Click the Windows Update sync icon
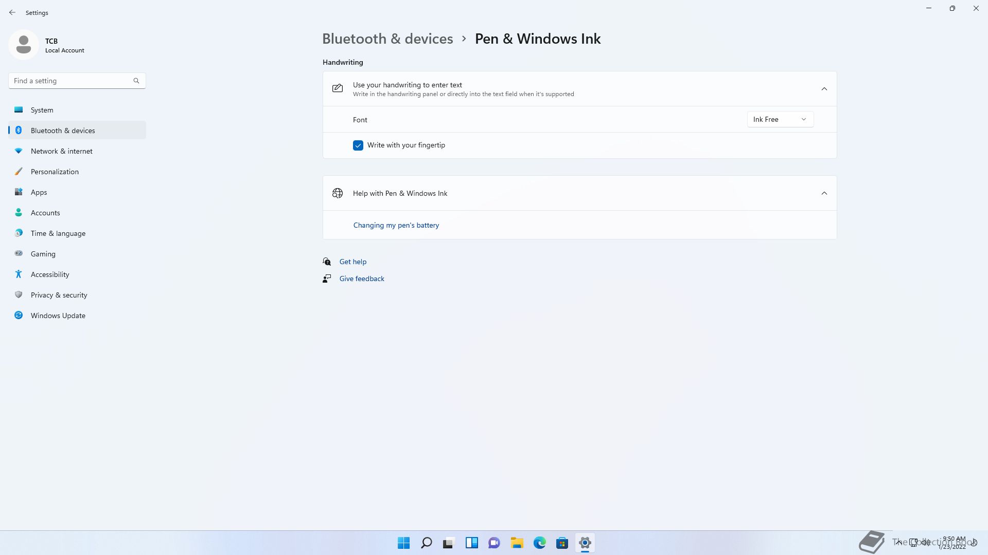988x555 pixels. [x=19, y=315]
